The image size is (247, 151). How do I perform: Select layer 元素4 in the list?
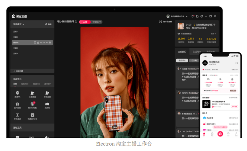pyautogui.click(x=32, y=53)
